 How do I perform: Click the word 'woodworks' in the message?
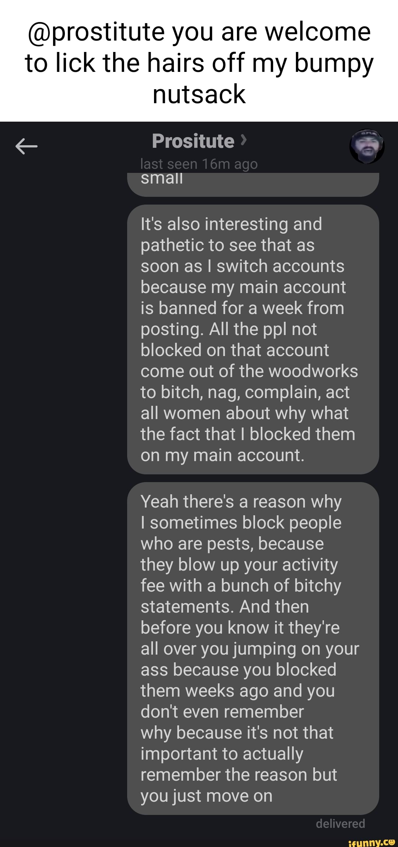[x=313, y=371]
